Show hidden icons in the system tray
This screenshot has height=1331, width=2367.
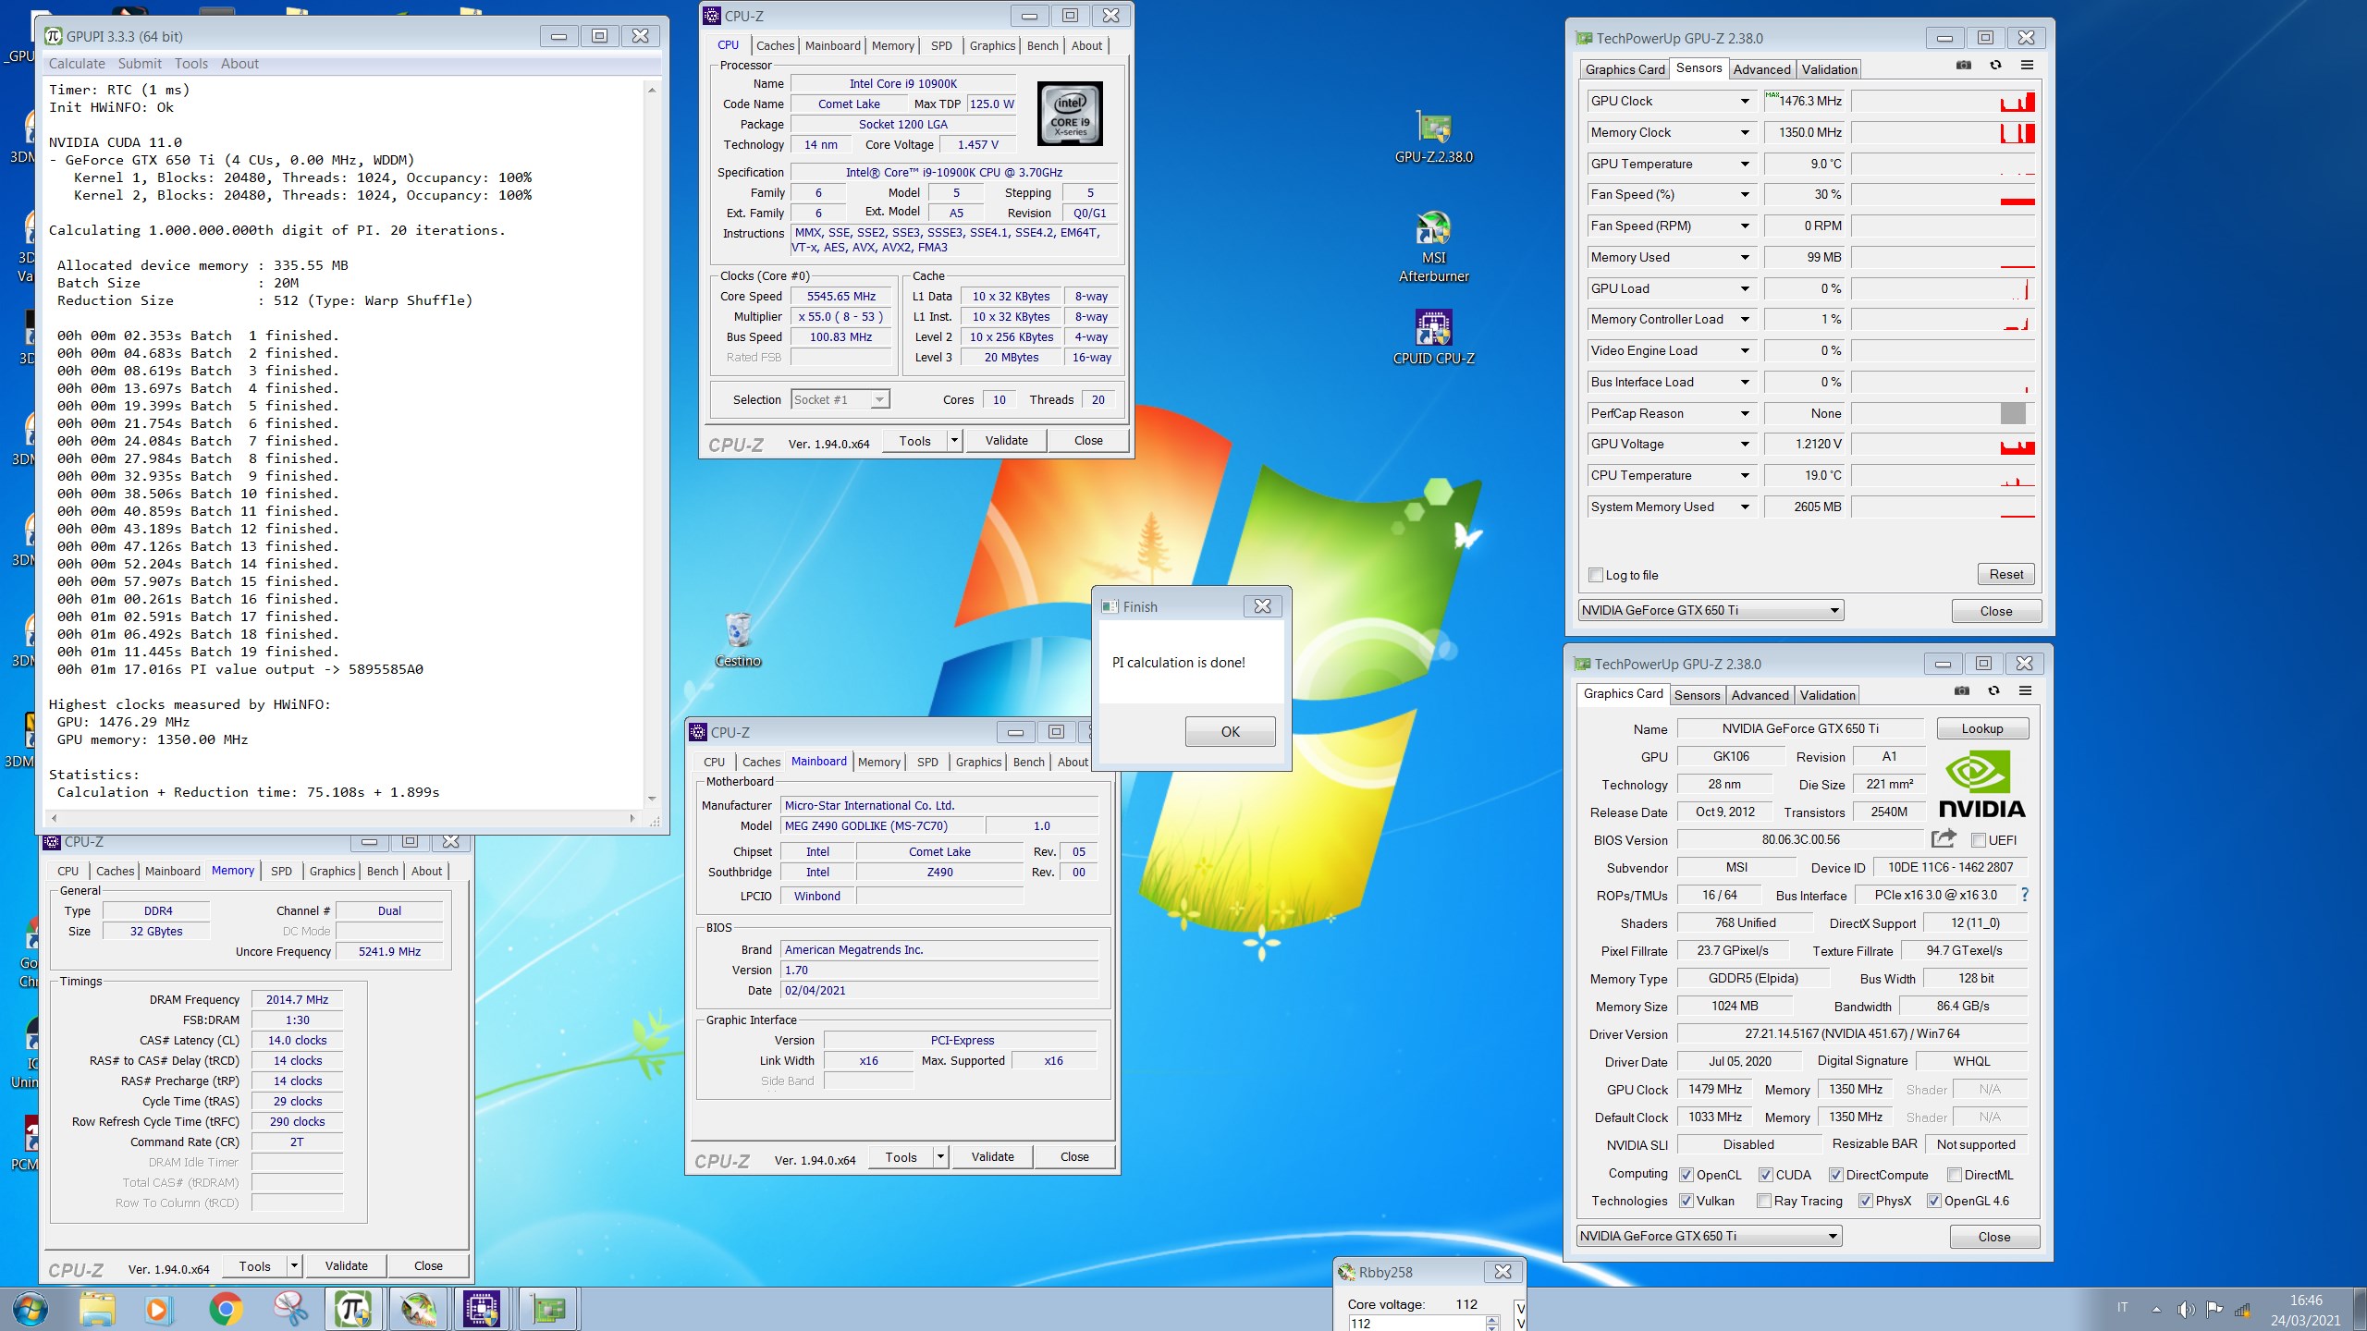pyautogui.click(x=2156, y=1309)
